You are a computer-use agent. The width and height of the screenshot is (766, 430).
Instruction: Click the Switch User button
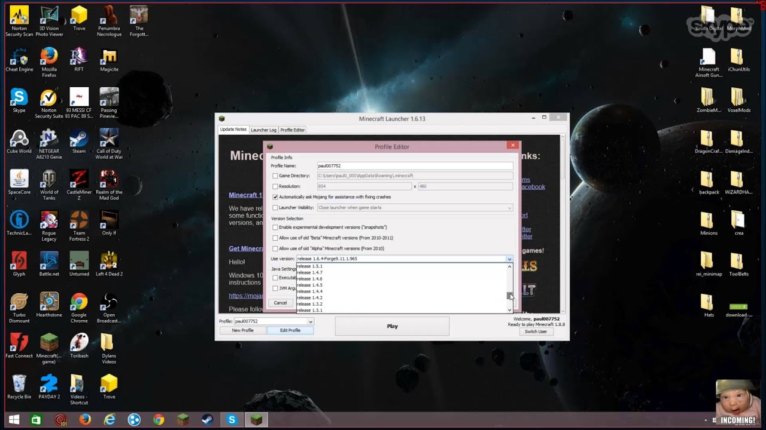pyautogui.click(x=536, y=331)
